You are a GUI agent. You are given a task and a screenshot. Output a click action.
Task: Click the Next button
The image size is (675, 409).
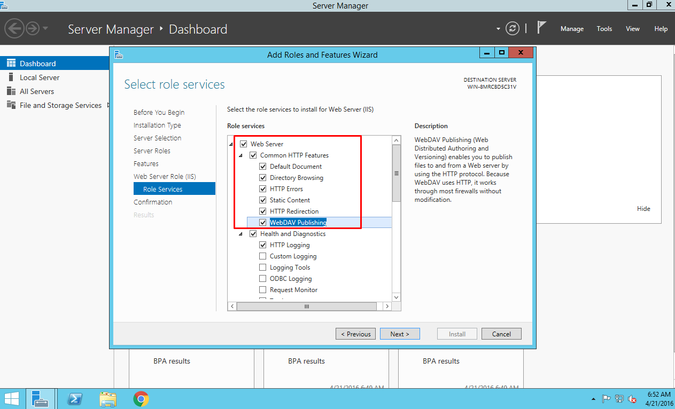click(x=400, y=334)
